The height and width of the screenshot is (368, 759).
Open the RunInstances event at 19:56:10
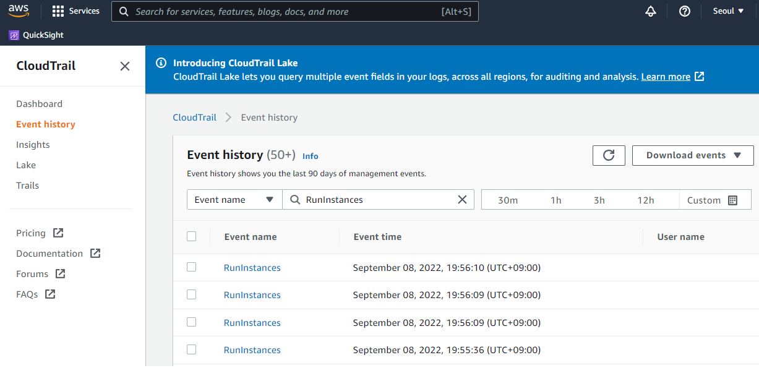point(252,268)
